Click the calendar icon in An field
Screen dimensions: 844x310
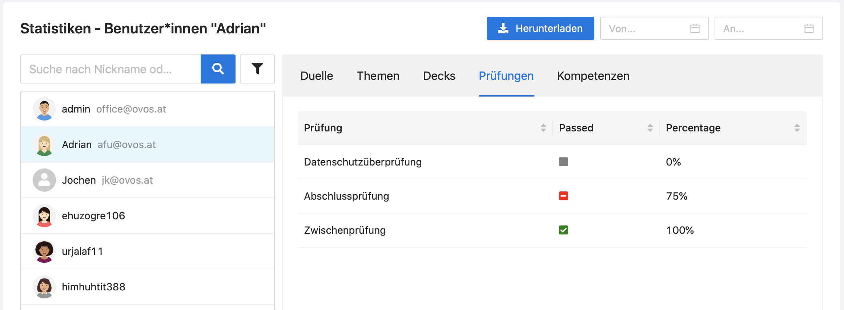click(x=809, y=28)
